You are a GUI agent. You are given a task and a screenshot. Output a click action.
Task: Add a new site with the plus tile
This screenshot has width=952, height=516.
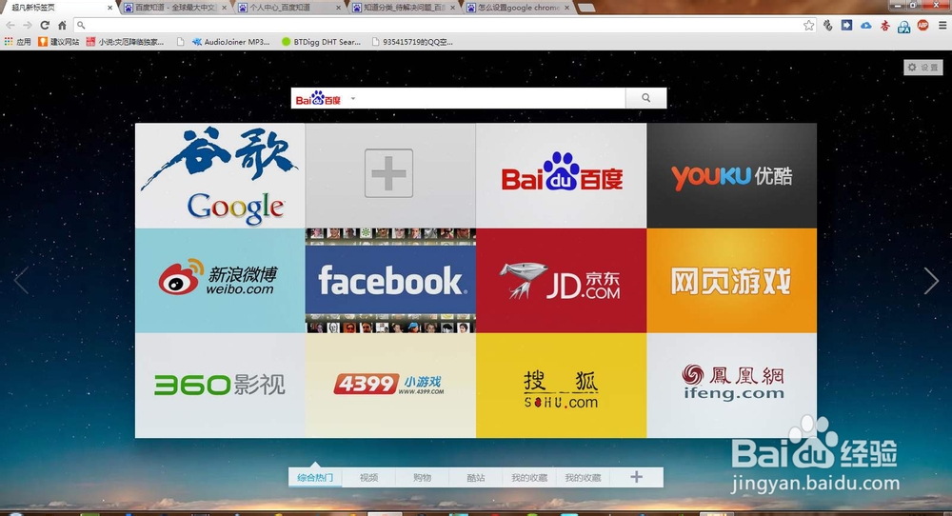pyautogui.click(x=390, y=176)
